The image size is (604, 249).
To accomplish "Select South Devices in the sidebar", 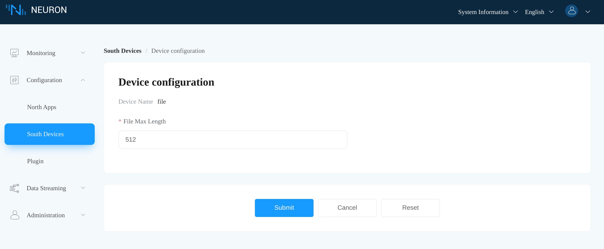I will pos(45,134).
